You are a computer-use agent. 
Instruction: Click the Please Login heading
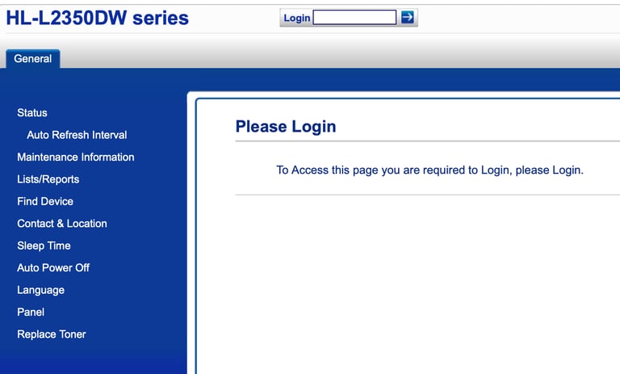coord(286,127)
